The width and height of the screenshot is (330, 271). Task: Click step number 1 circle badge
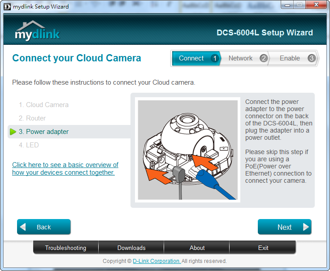point(215,58)
